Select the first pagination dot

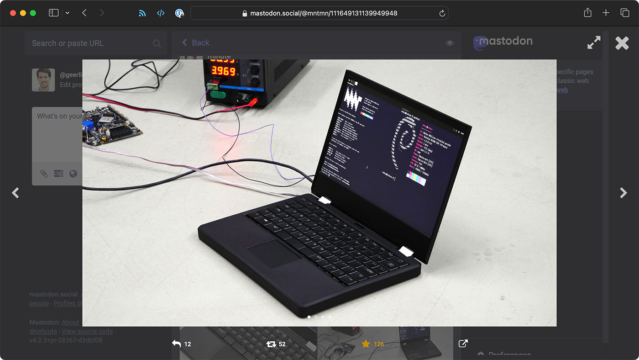[309, 317]
